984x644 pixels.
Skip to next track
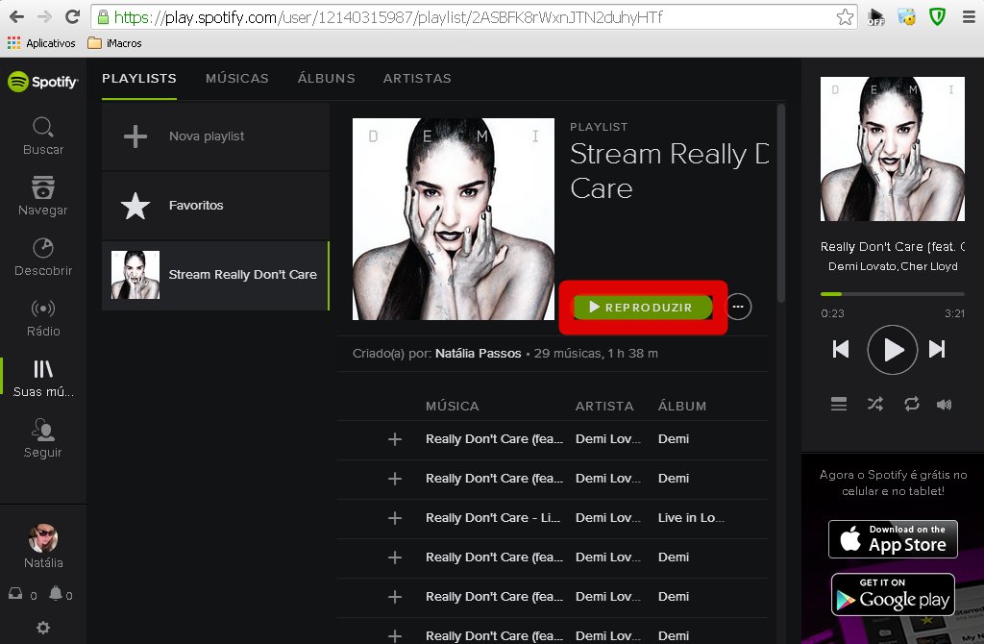[937, 350]
